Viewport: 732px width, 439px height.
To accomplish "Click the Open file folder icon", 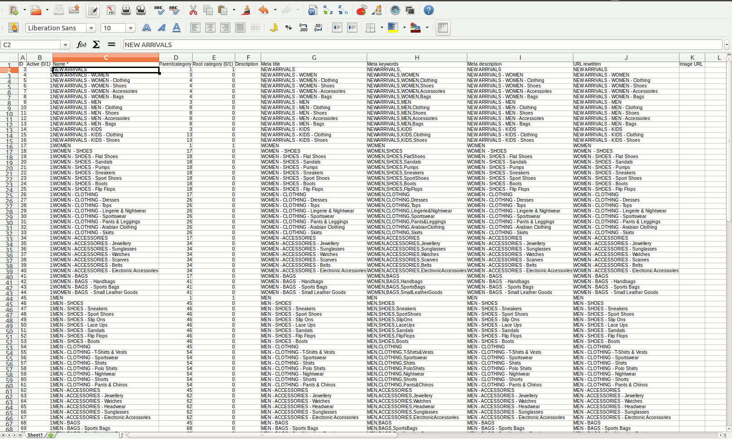I will (36, 10).
